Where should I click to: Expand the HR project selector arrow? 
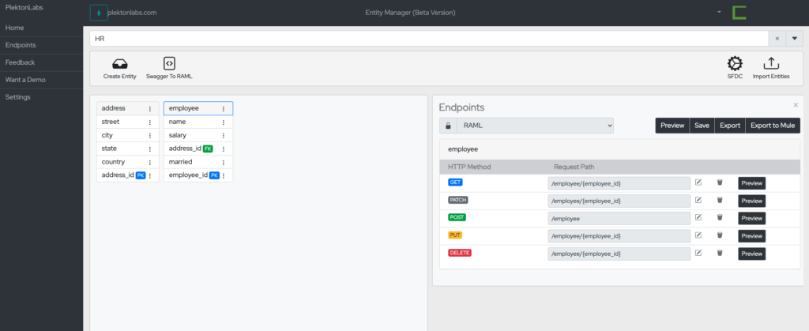(794, 38)
